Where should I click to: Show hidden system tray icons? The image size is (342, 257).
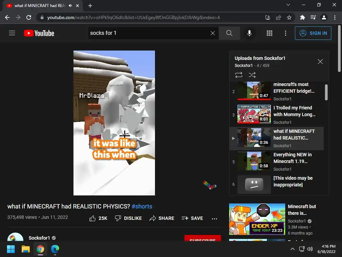tap(293, 249)
